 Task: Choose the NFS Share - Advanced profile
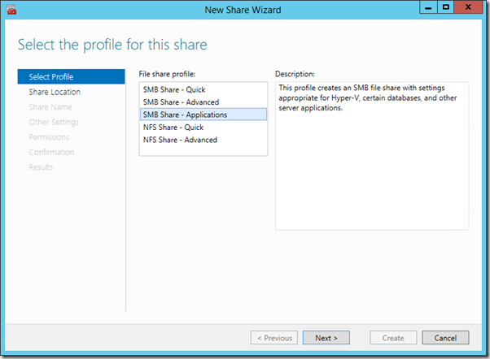[203, 140]
